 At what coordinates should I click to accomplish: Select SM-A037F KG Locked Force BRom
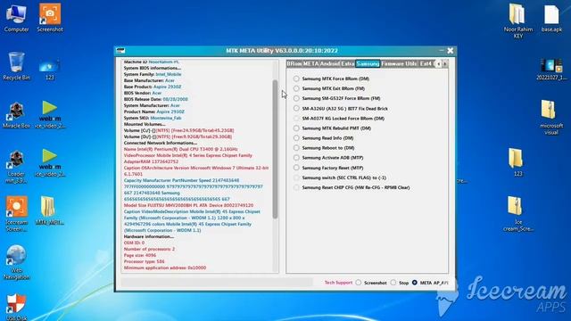[296, 119]
